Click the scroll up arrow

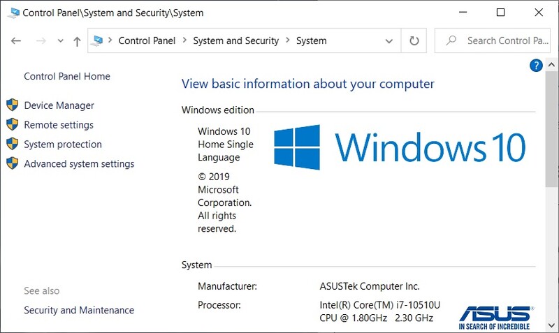click(x=551, y=65)
